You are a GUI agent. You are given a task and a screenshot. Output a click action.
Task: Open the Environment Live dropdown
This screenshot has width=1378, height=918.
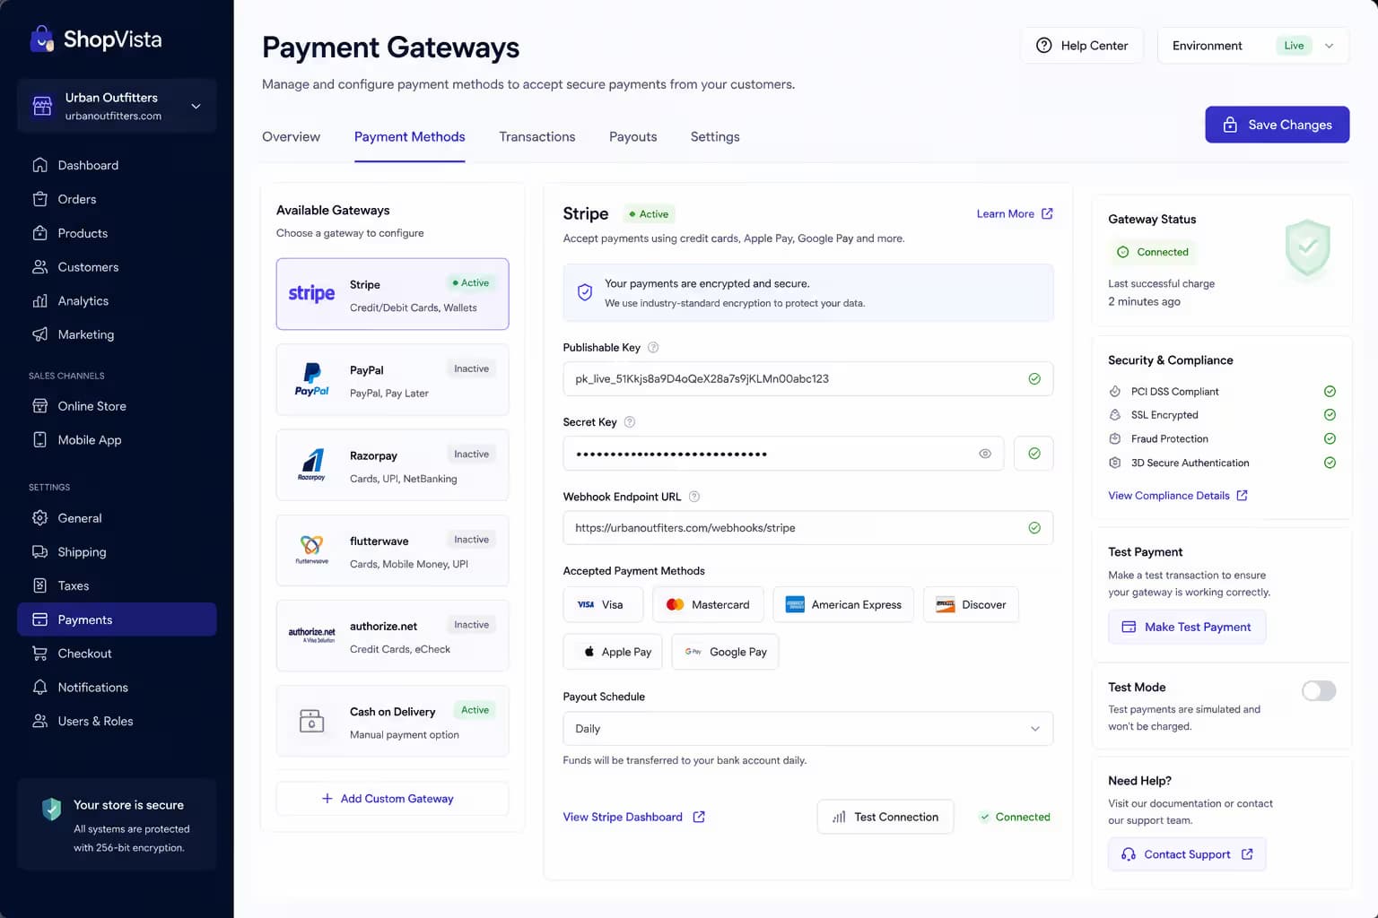(1253, 46)
